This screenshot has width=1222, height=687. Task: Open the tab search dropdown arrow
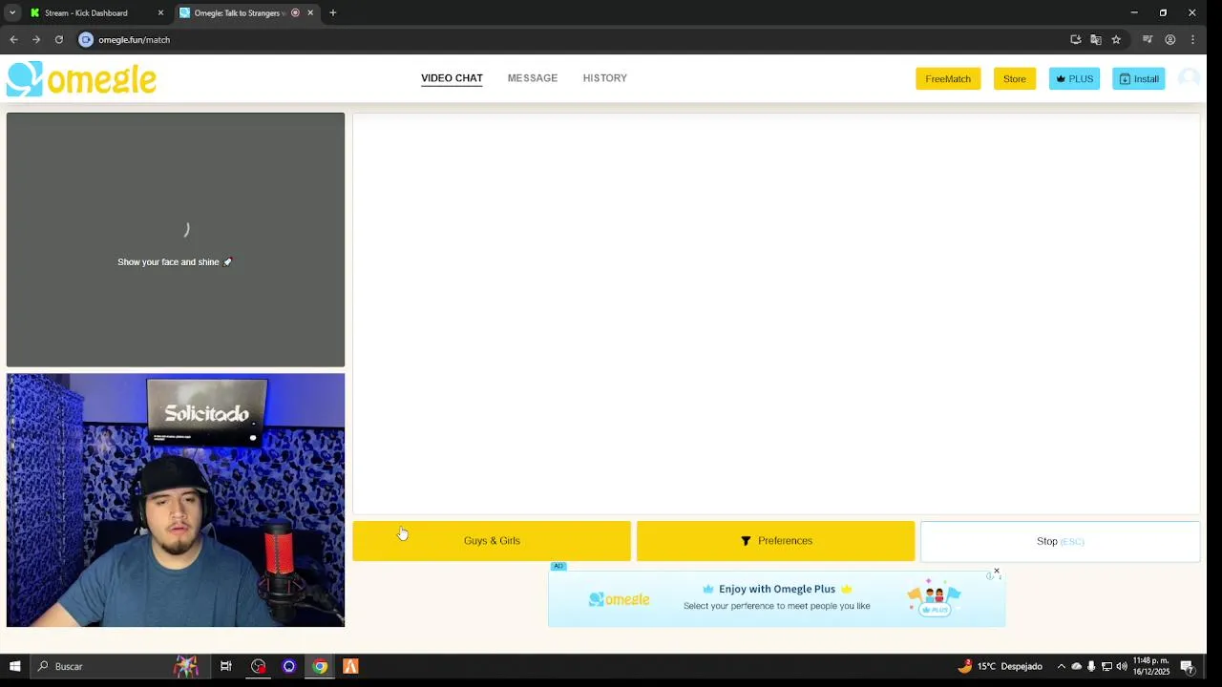coord(12,13)
